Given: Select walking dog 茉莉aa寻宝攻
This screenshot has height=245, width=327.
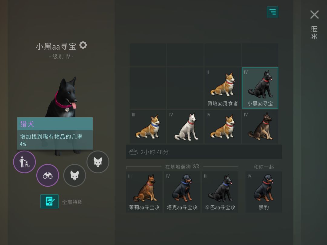Looking at the screenshot, I should pyautogui.click(x=144, y=192).
